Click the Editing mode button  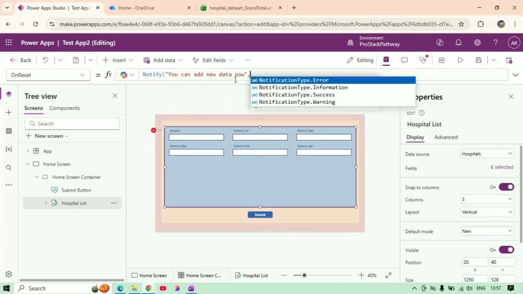(x=360, y=60)
